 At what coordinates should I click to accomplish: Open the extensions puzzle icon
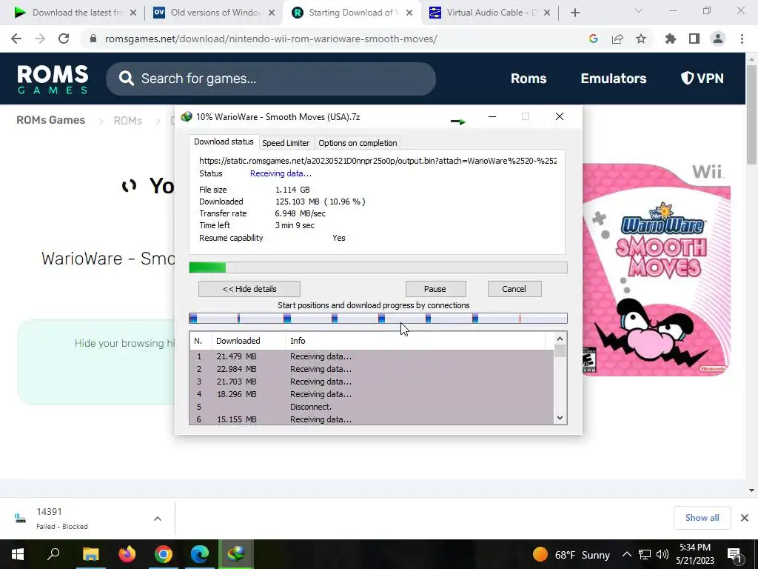[670, 39]
